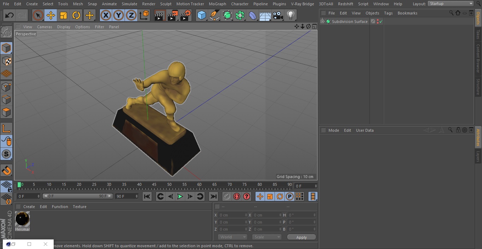The image size is (482, 249).
Task: Click the current frame 0 F field
Action: coord(306,186)
